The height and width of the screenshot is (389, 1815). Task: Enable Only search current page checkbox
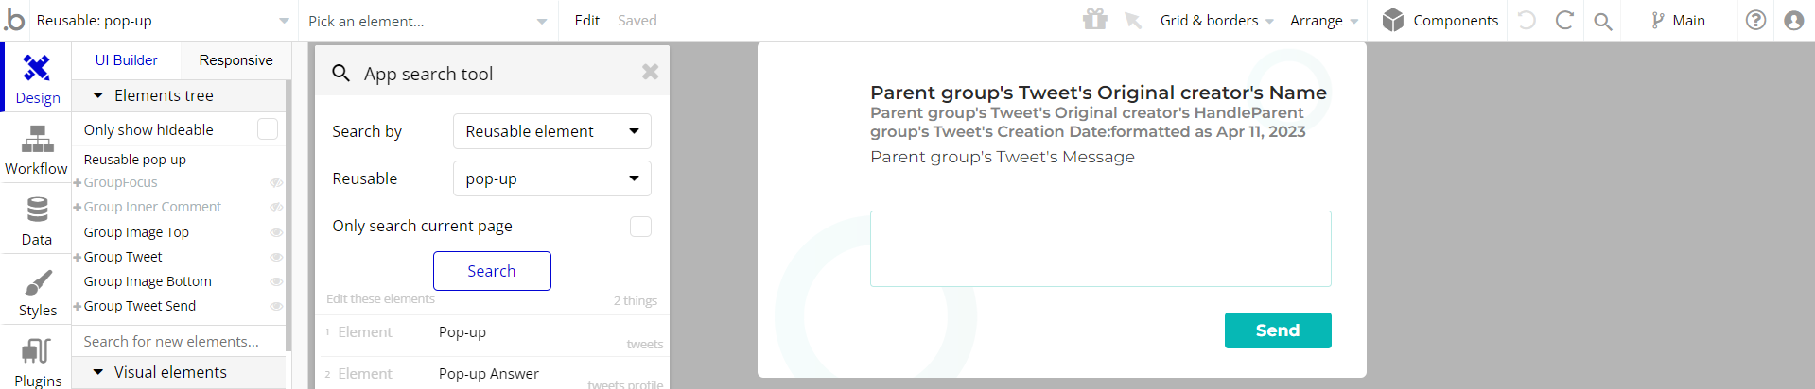pyautogui.click(x=640, y=227)
